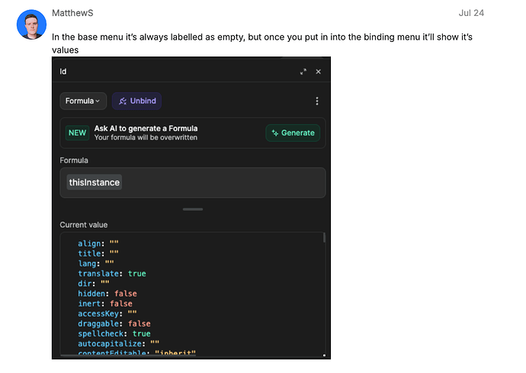Click the spellcheck property line
The image size is (526, 373).
pyautogui.click(x=114, y=334)
